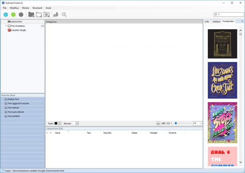The width and height of the screenshot is (245, 173).
Task: Open the font size 14 combo box
Action: tap(198, 123)
